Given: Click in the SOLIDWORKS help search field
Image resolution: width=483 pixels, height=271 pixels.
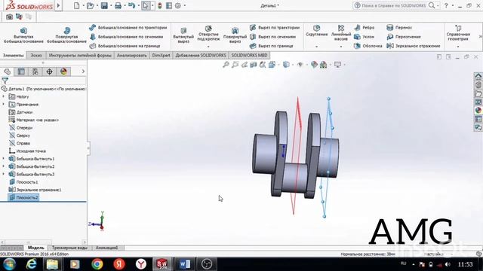Looking at the screenshot, I should point(394,5).
